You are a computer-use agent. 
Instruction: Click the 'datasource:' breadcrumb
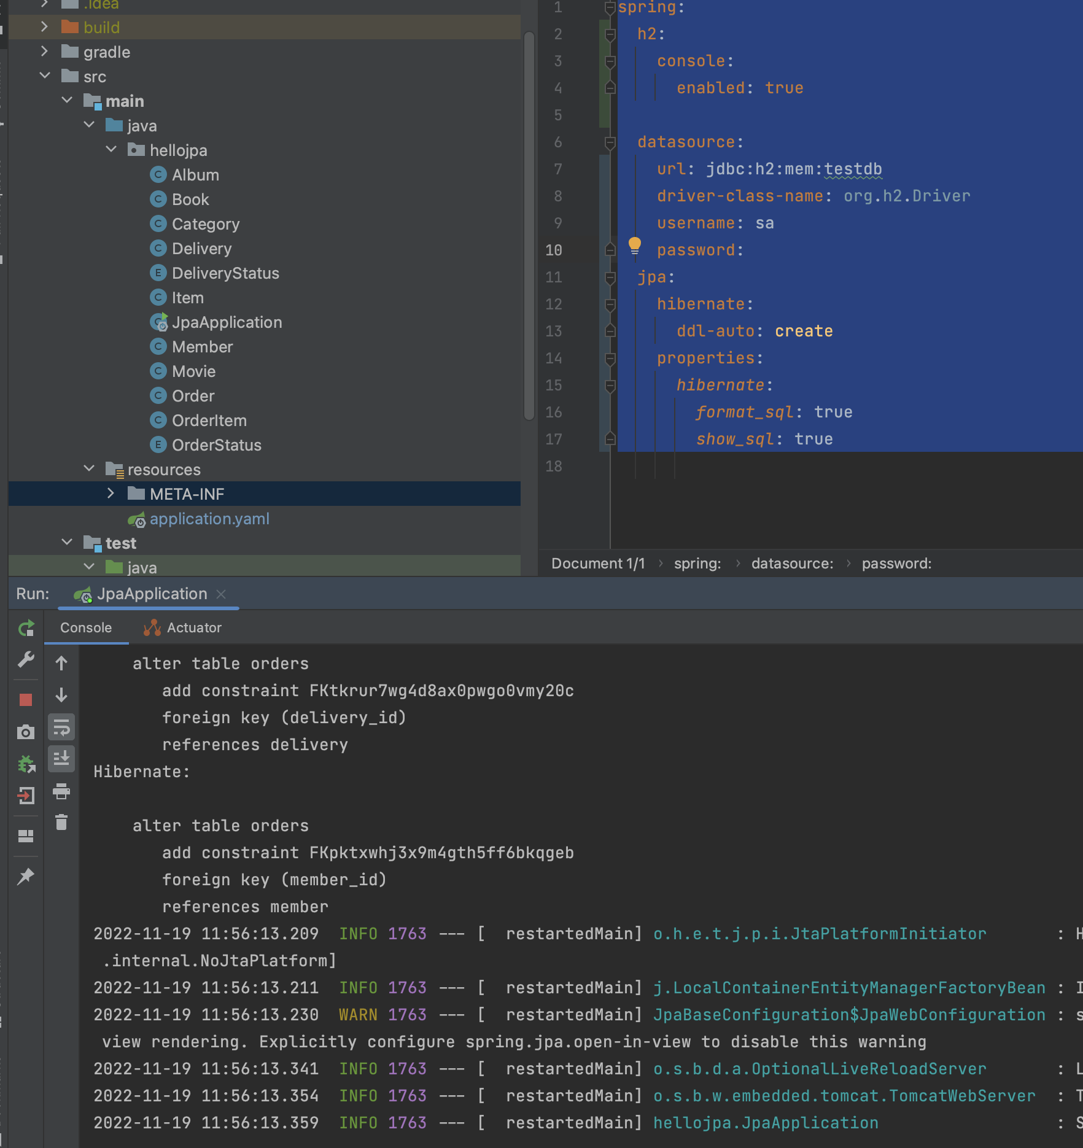792,564
